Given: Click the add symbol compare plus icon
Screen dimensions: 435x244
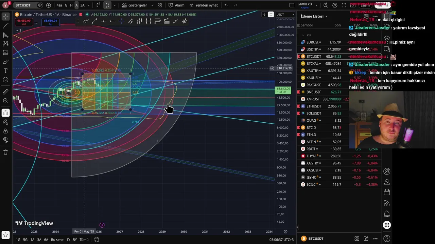Looking at the screenshot, I should point(49,5).
